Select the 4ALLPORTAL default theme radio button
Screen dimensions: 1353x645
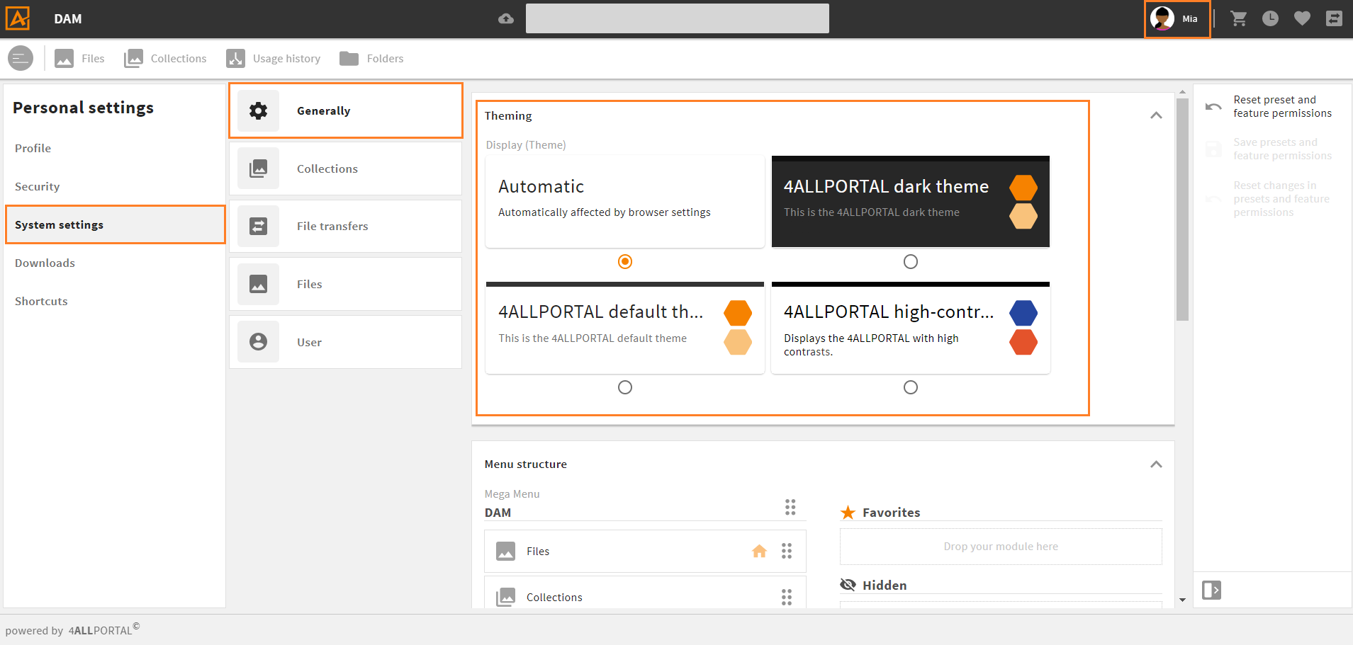(x=625, y=387)
